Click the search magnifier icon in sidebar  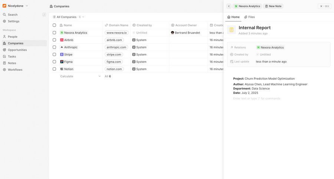pos(4,15)
